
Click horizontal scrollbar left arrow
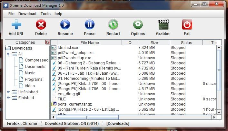point(53,117)
